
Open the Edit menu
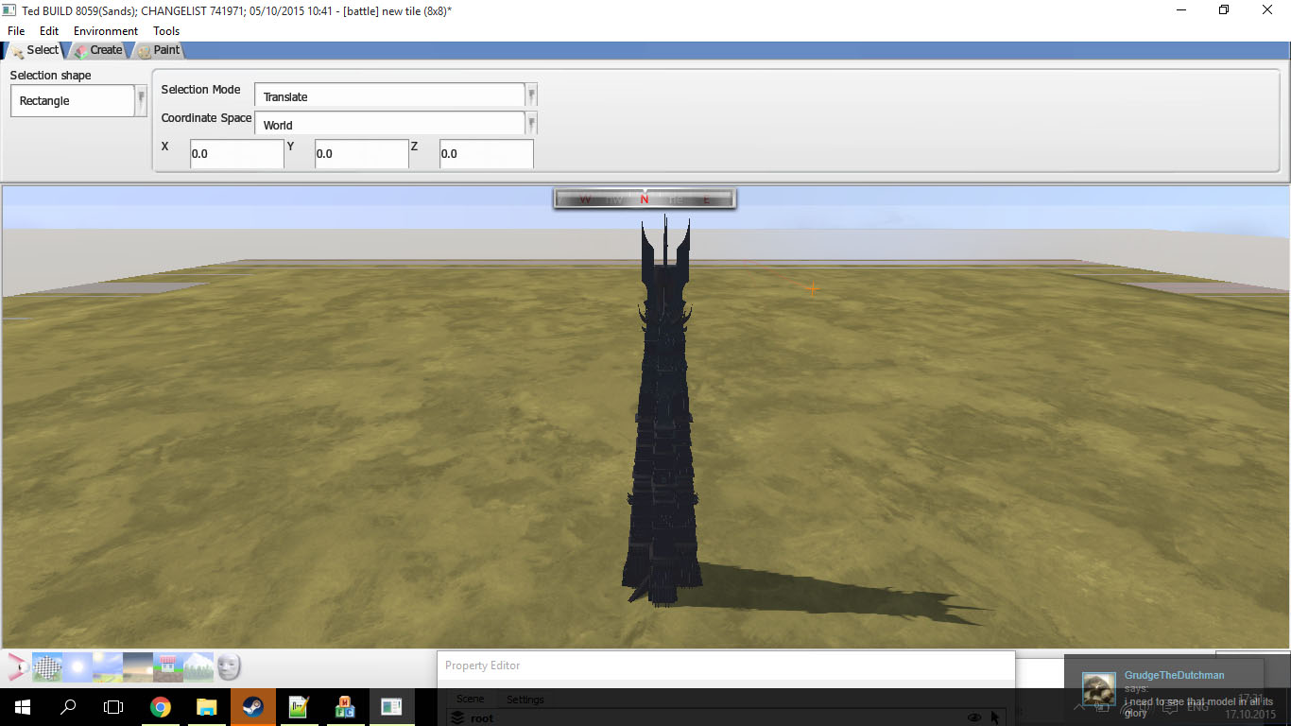49,31
